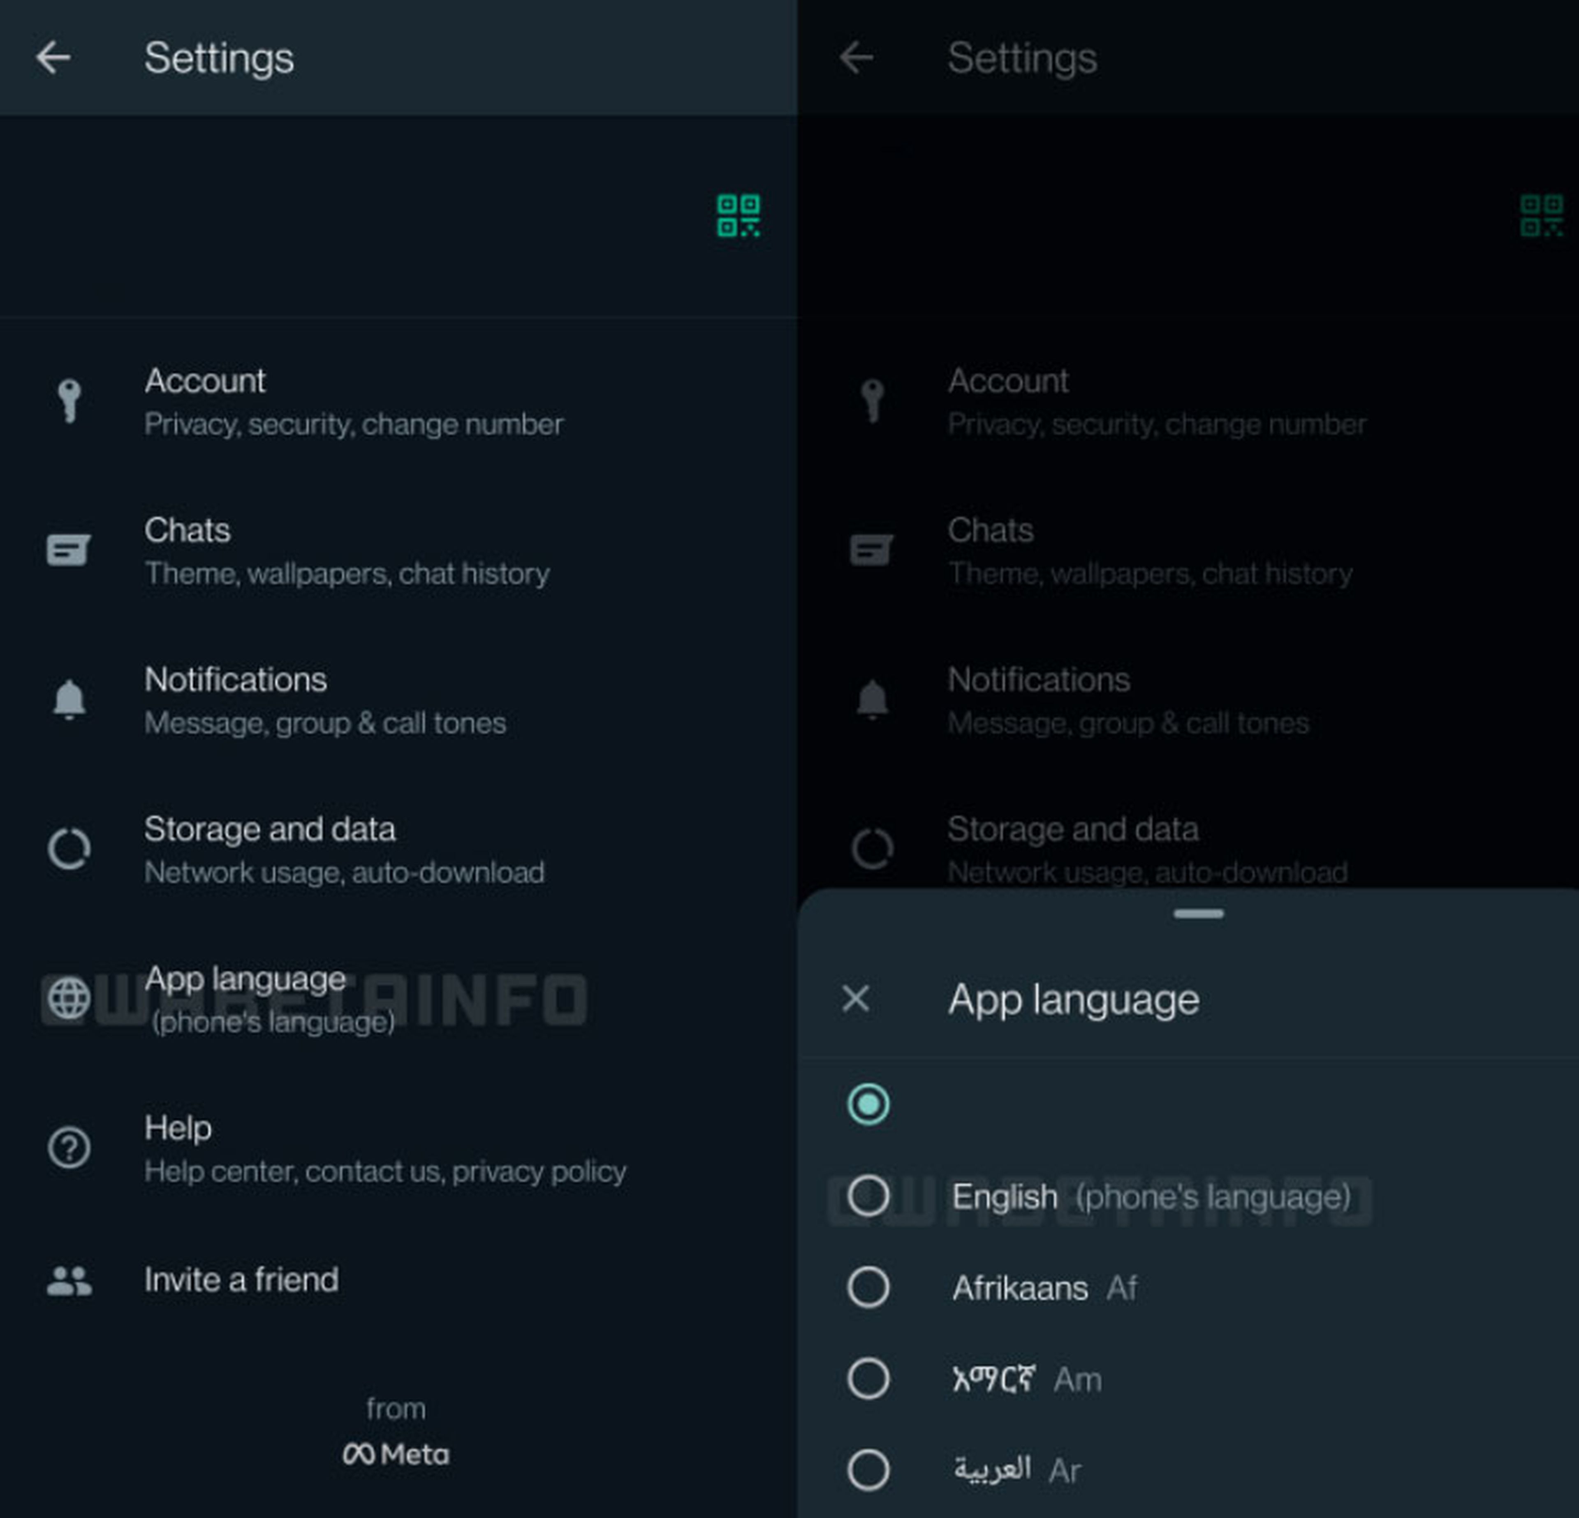Open Help in left panel
Viewport: 1579px width, 1518px height.
pyautogui.click(x=399, y=1149)
